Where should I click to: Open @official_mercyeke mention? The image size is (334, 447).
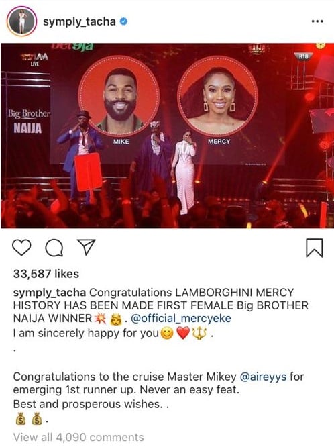pyautogui.click(x=180, y=318)
